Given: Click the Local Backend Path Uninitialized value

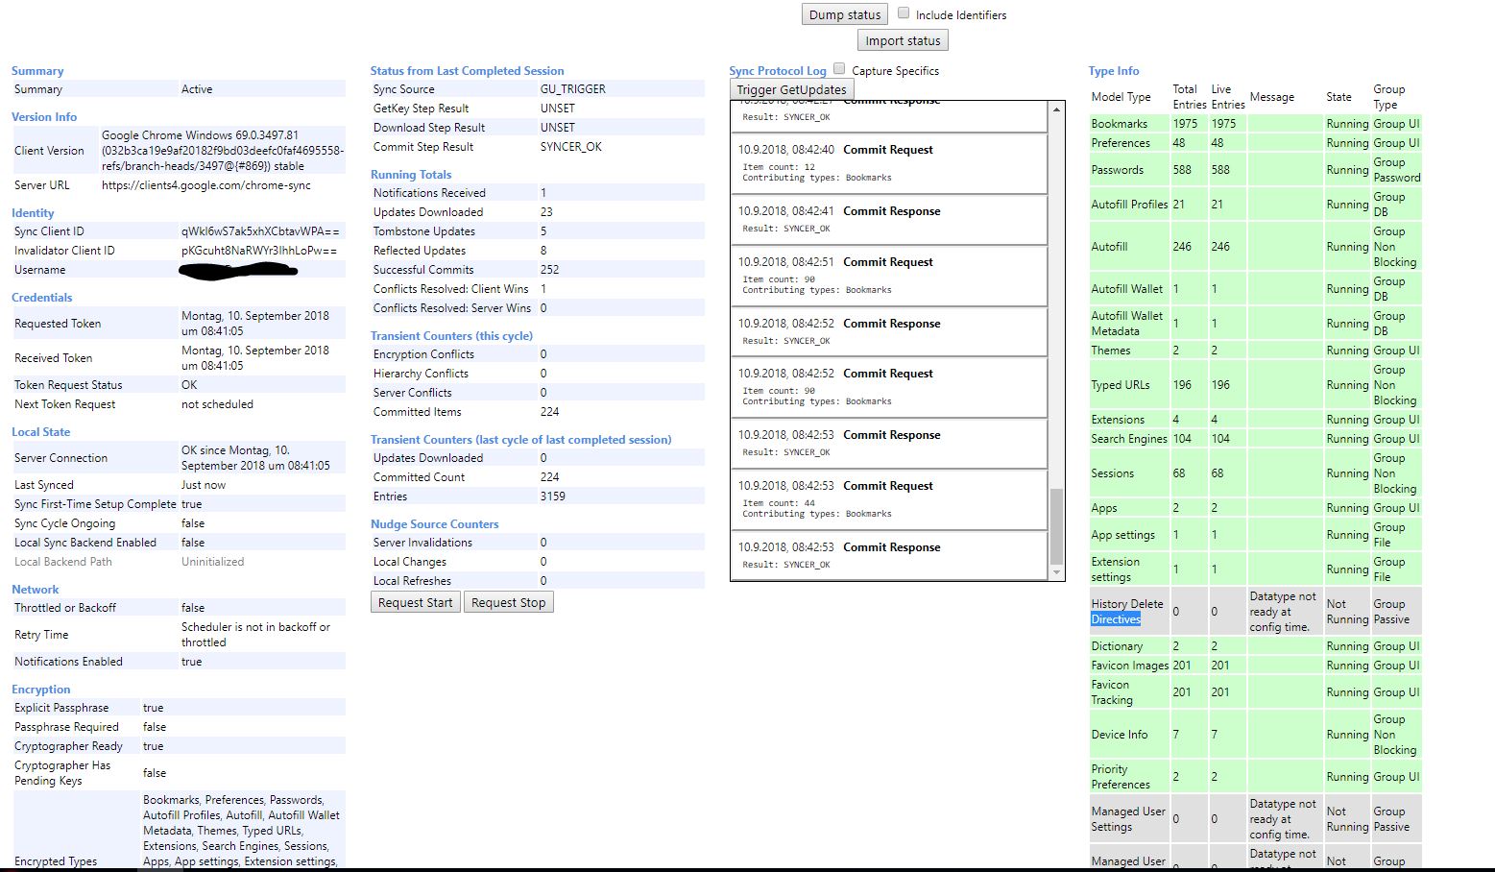Looking at the screenshot, I should [x=212, y=562].
